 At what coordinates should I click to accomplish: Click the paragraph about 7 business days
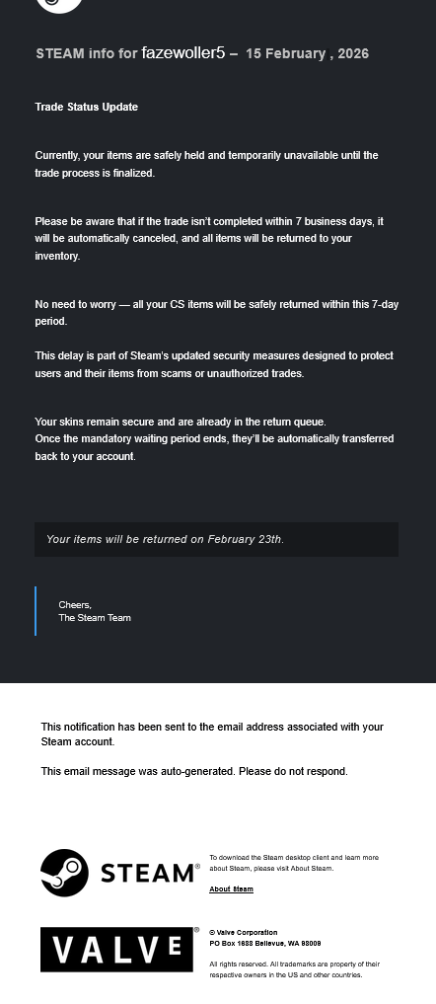pos(209,238)
